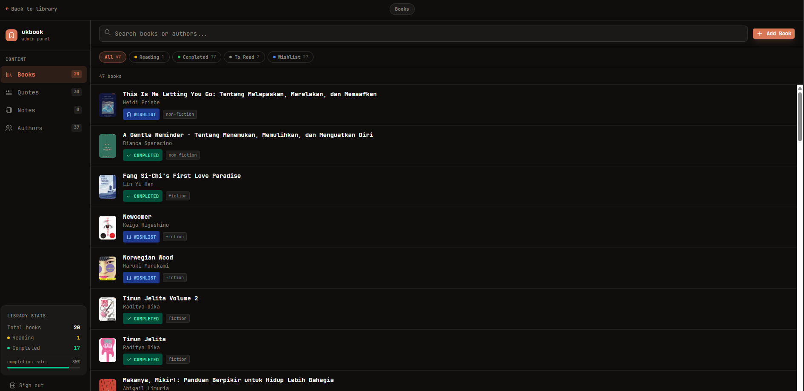Click the '47 books' count label

(110, 77)
